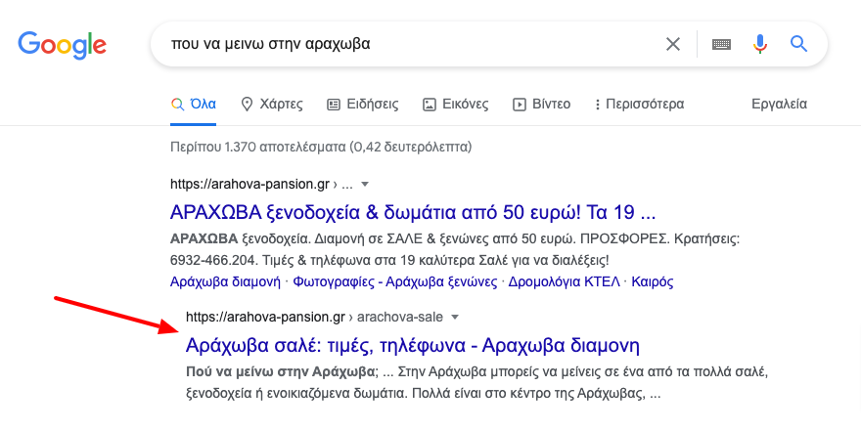Open result ΑΡΑΧΩΒΑ ξενοδοχεία & δωμάτια από 50 ευρώ

(413, 212)
